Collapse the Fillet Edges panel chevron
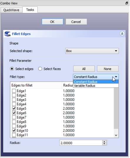The width and height of the screenshot is (130, 158). 122,34
